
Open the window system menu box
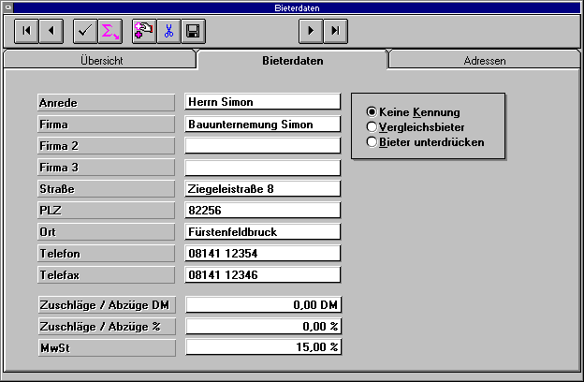[x=9, y=6]
